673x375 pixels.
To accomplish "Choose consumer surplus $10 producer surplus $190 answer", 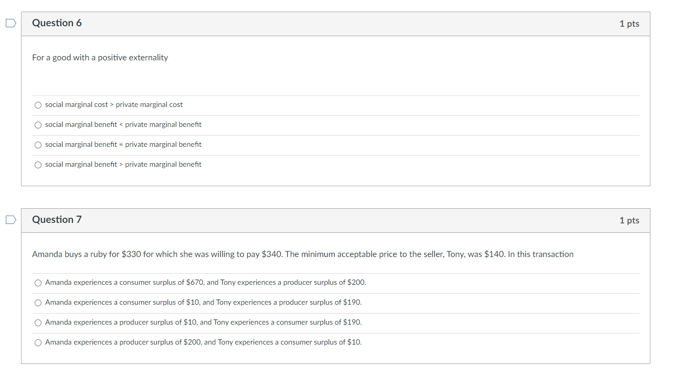I will (38, 303).
